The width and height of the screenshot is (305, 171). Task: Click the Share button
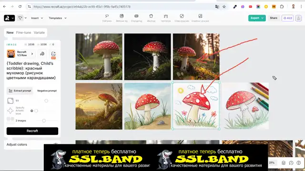point(274,18)
